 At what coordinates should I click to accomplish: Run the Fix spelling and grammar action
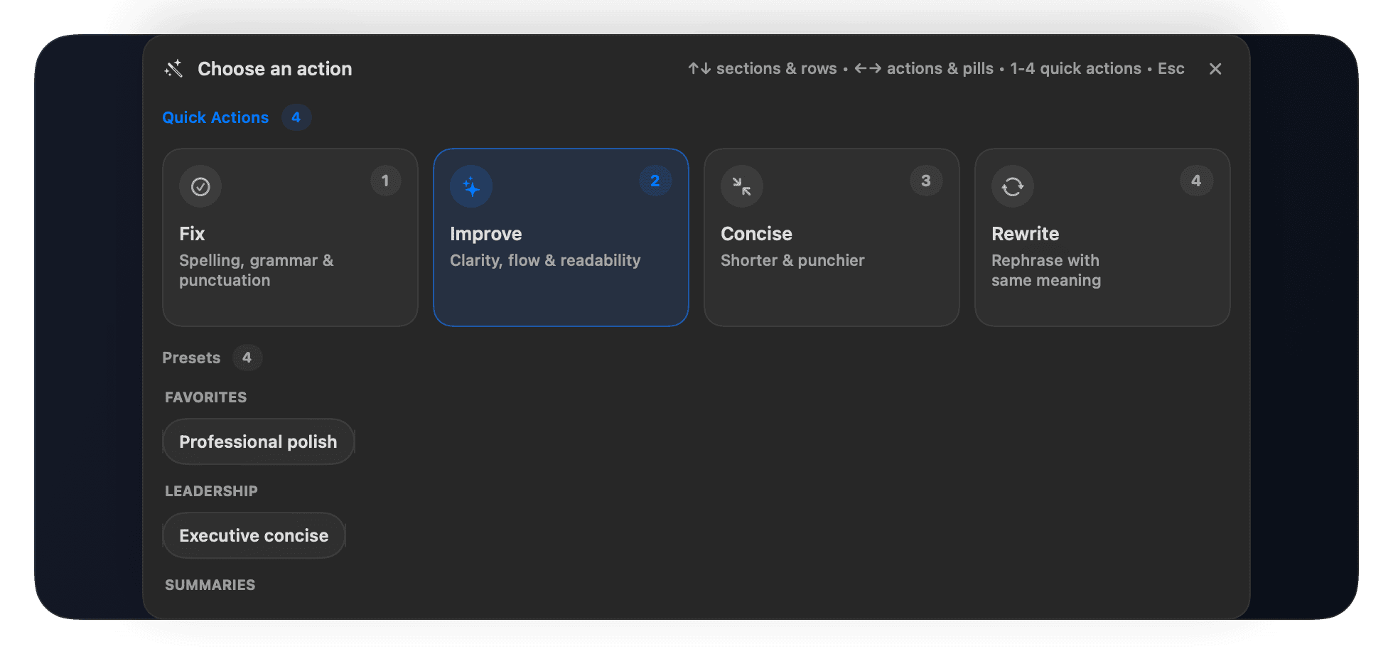pos(290,238)
